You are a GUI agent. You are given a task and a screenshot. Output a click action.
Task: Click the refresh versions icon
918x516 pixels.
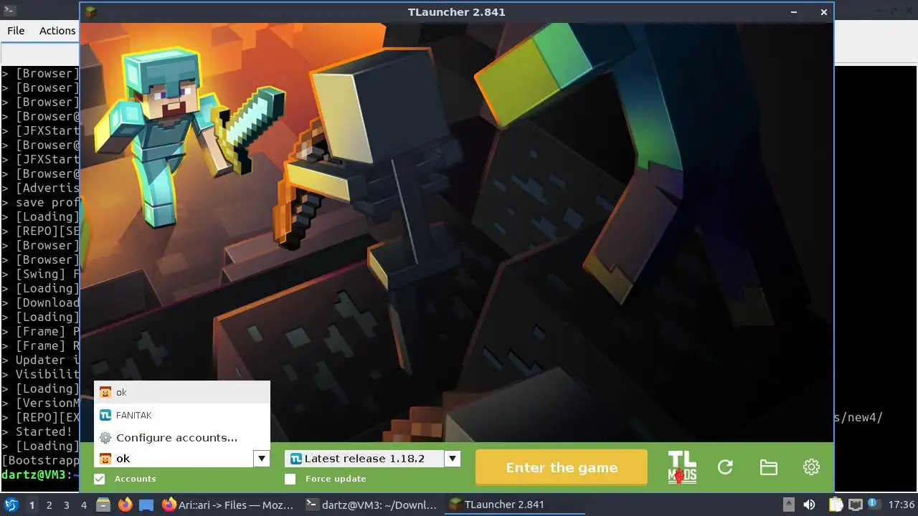[x=725, y=467]
